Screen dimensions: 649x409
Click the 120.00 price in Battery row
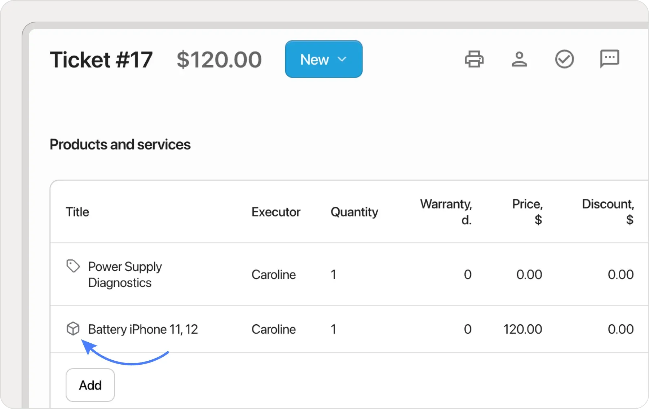[522, 329]
